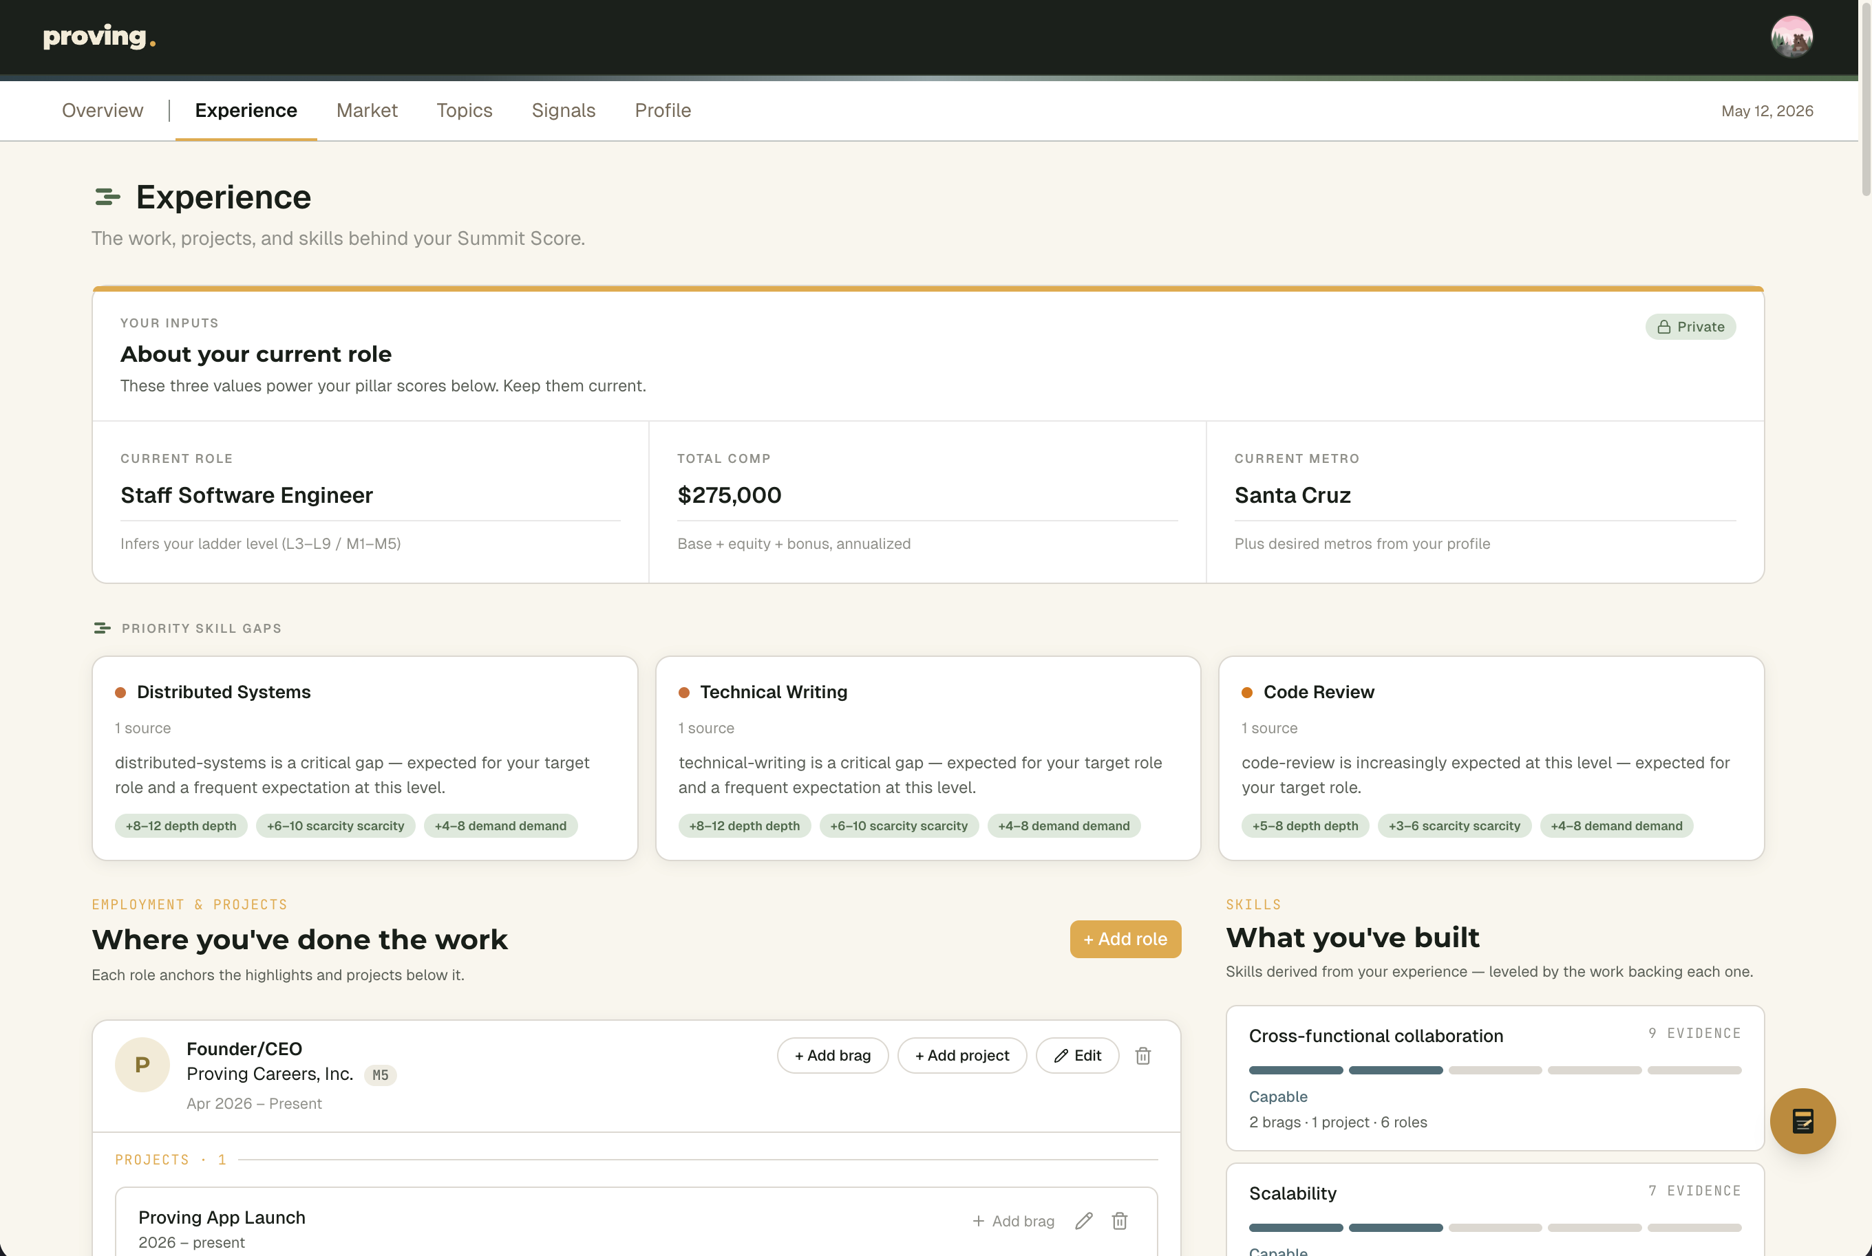The height and width of the screenshot is (1256, 1872).
Task: Delete the Proving App Launch project
Action: tap(1120, 1221)
